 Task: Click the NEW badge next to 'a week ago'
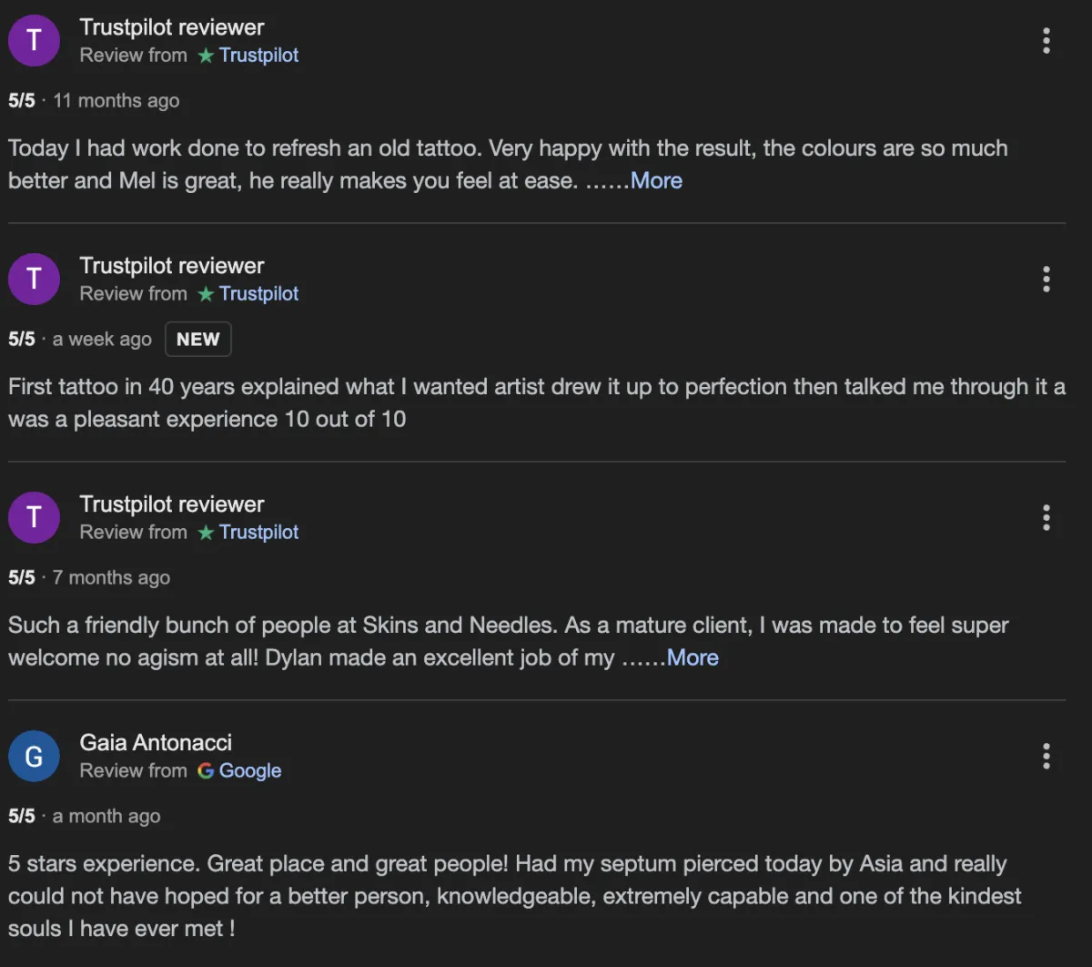pyautogui.click(x=197, y=339)
